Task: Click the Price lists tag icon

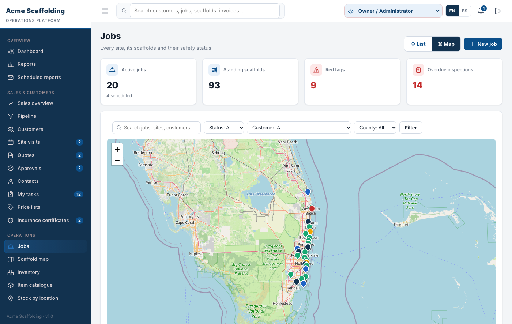Action: 11,207
